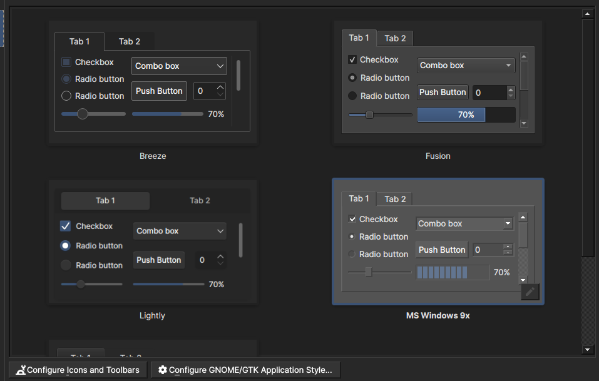This screenshot has width=599, height=381.
Task: Click Push Button in Breeze preview
Action: [x=160, y=91]
